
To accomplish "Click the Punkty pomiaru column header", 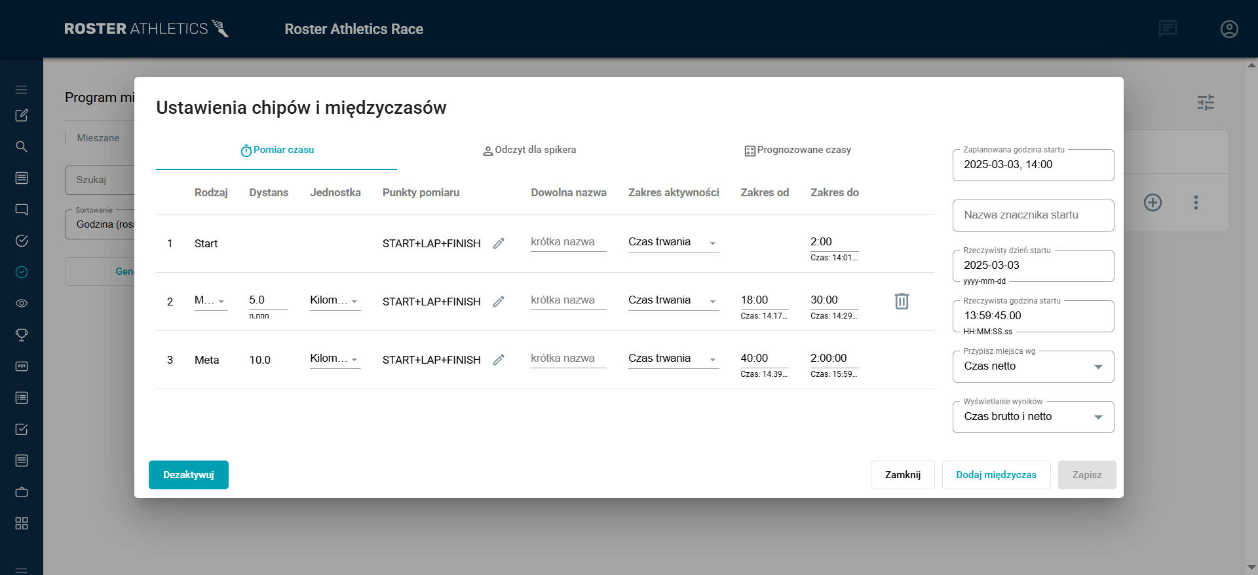I will click(x=421, y=192).
